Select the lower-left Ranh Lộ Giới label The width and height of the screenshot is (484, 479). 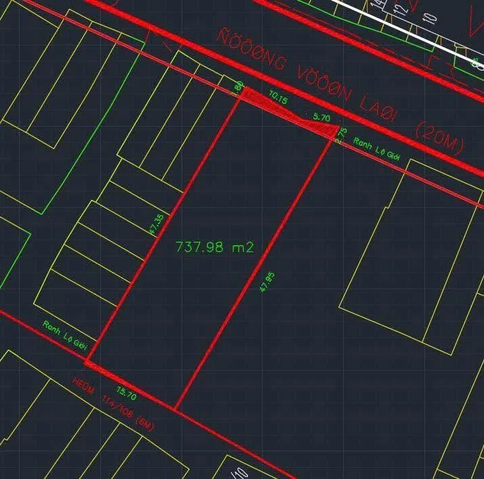(65, 336)
